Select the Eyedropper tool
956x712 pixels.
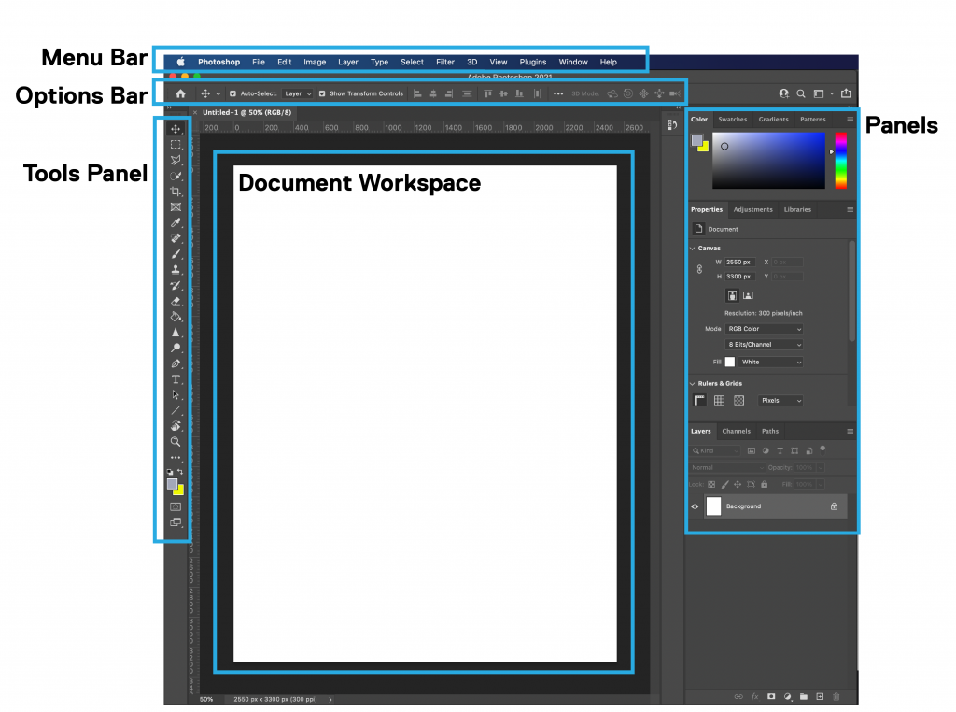pyautogui.click(x=176, y=222)
